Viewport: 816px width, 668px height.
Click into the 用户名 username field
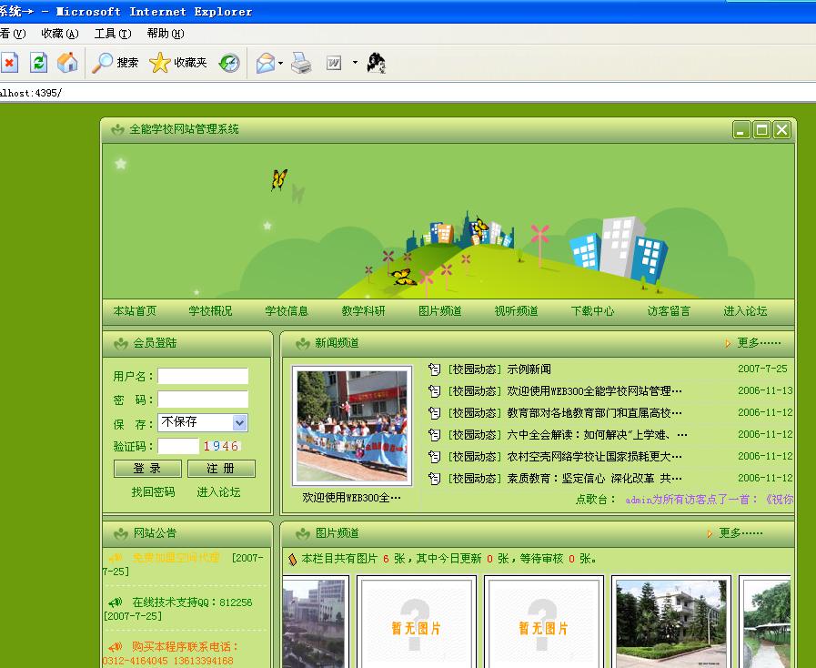tap(203, 376)
